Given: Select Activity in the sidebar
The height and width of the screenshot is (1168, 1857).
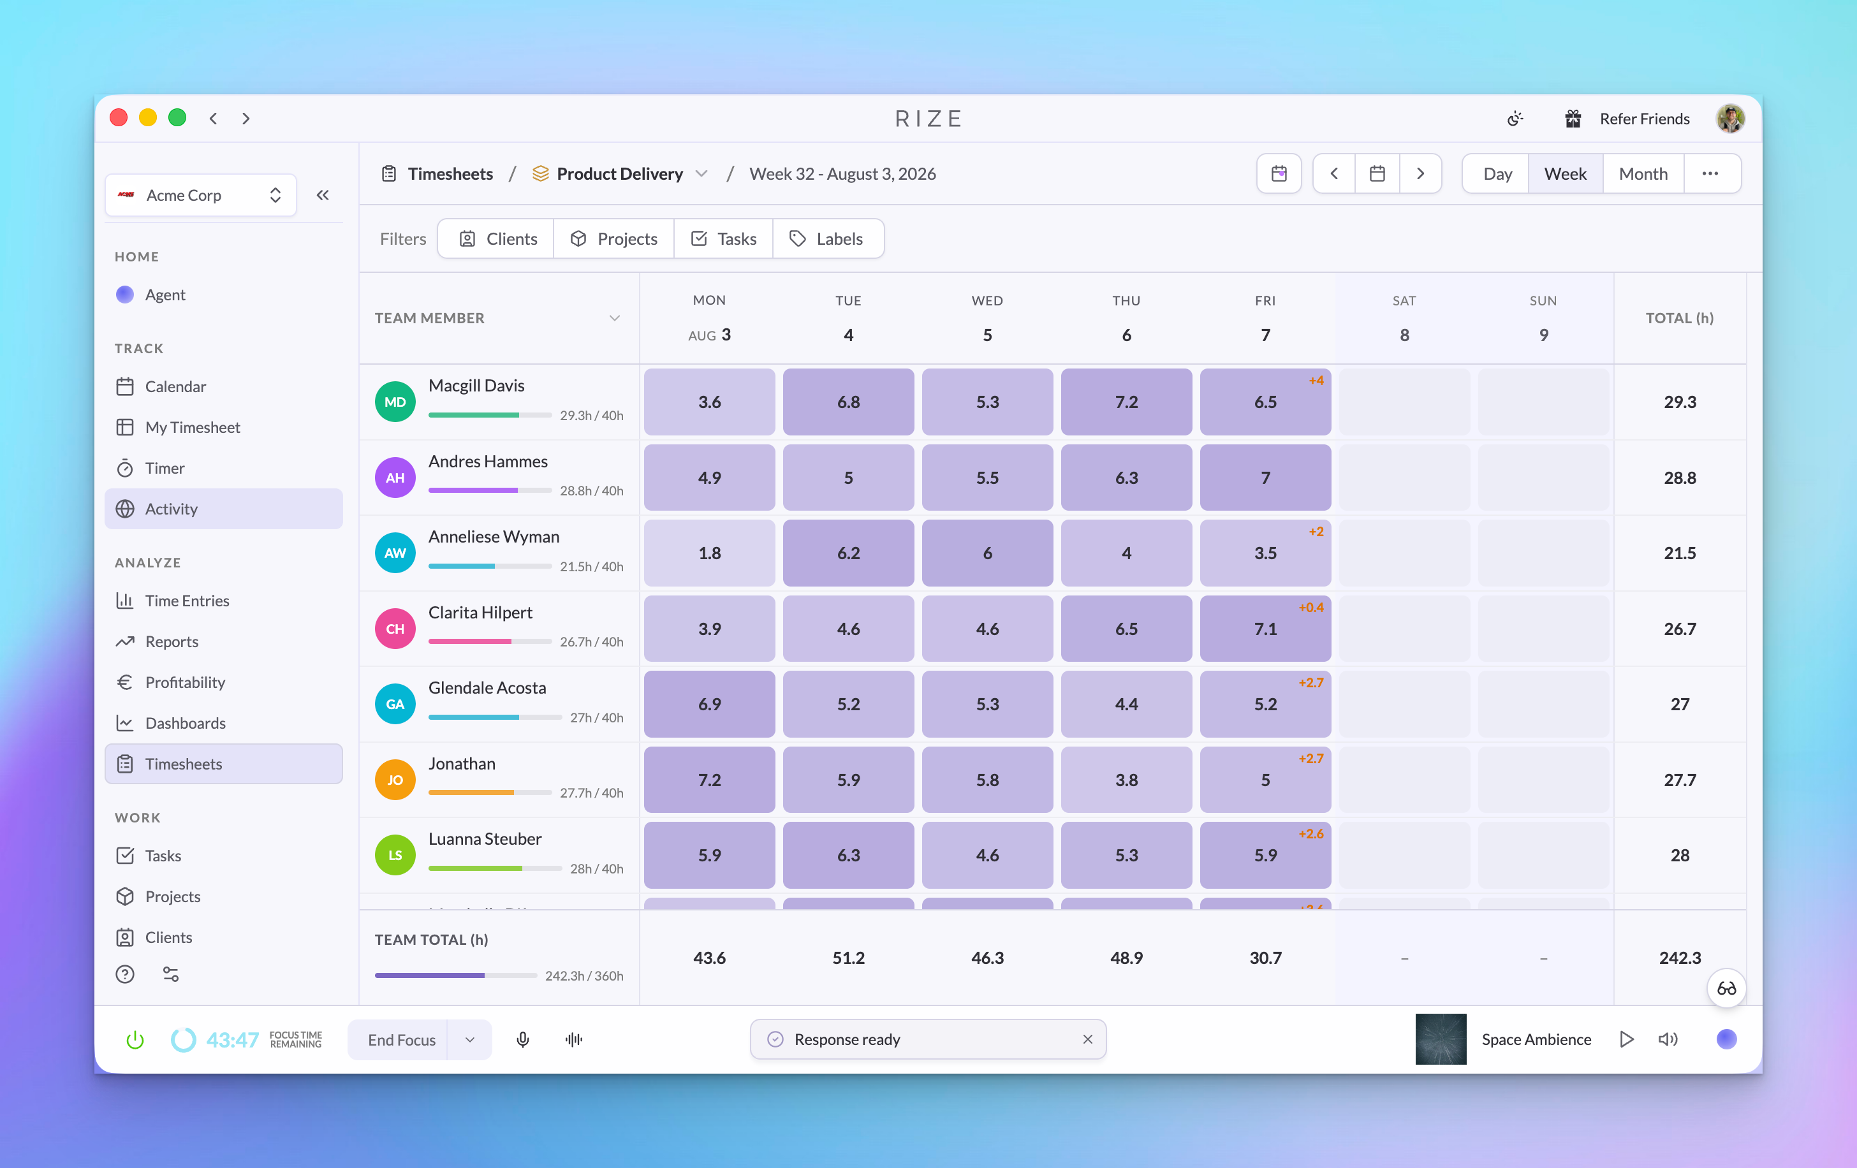Looking at the screenshot, I should pyautogui.click(x=224, y=509).
